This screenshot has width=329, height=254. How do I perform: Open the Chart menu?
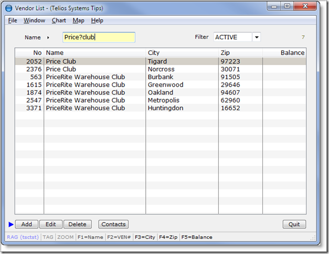coord(59,20)
